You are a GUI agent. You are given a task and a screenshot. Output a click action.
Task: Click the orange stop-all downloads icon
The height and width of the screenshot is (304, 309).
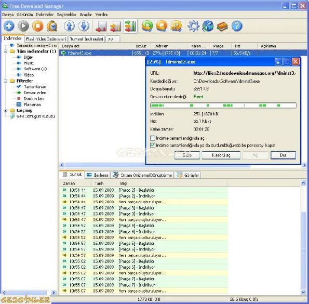click(162, 26)
